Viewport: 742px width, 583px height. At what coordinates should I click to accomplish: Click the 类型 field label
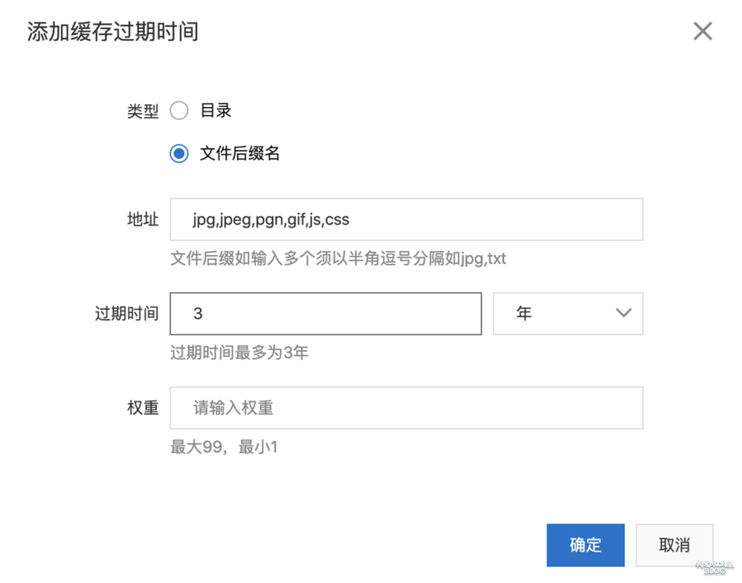click(142, 112)
